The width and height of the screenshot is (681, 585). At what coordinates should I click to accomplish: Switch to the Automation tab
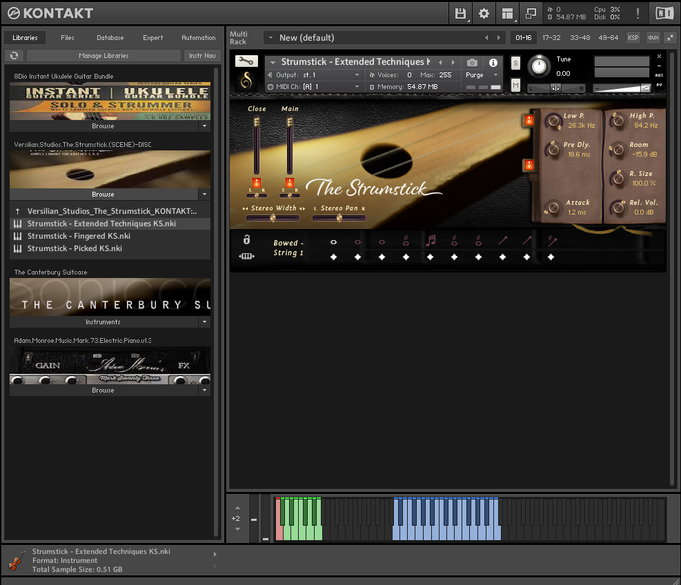pos(199,38)
